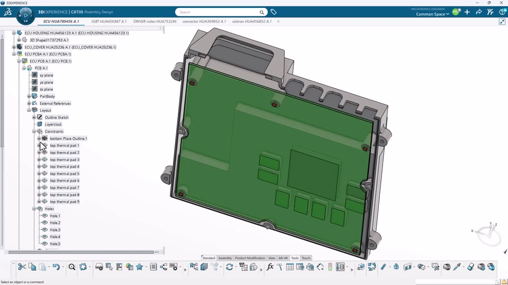The width and height of the screenshot is (508, 285).
Task: Click the tree horizontal scrollbar
Action: [81, 252]
